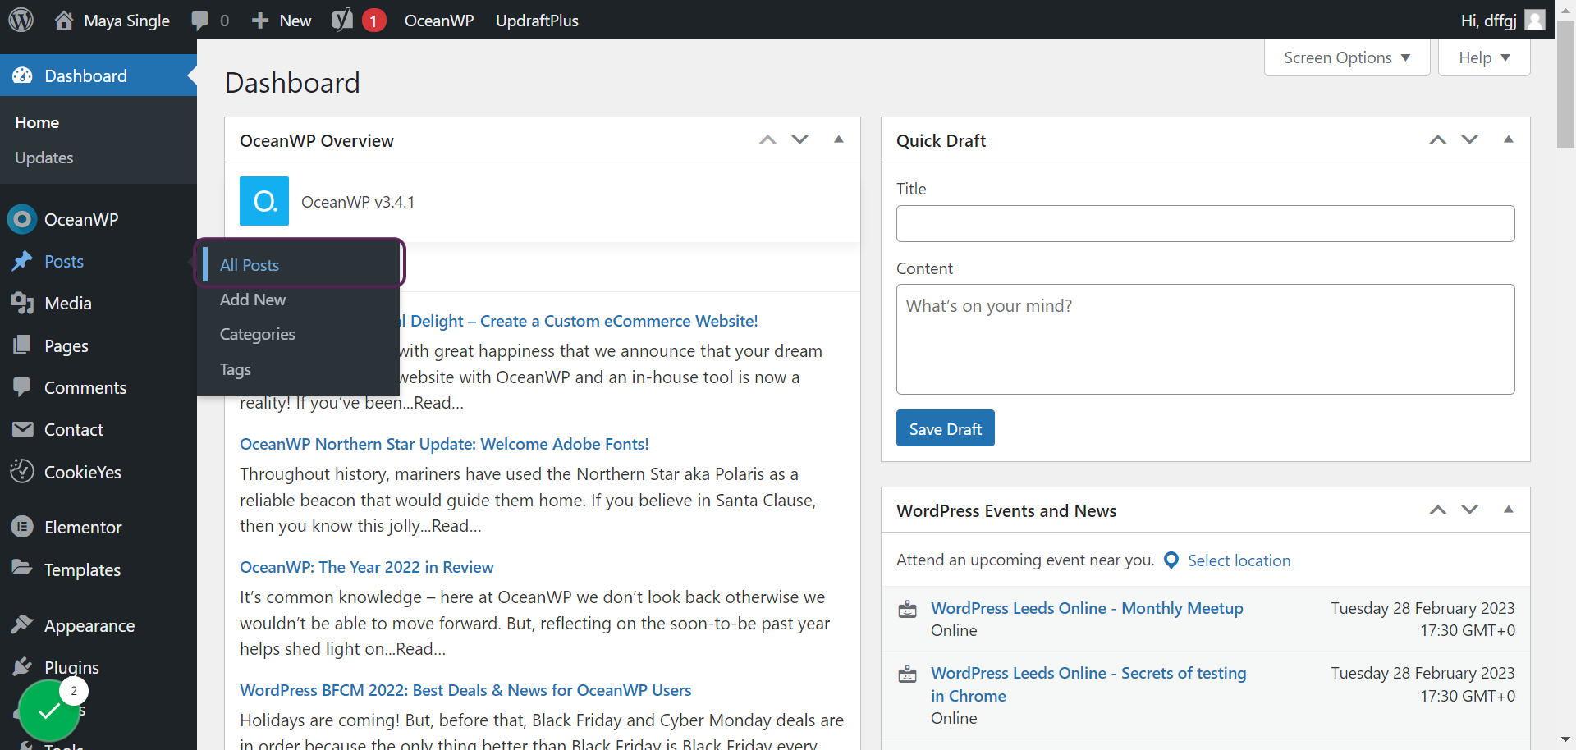Open WordPress Leeds Online Monthly Meetup link
This screenshot has height=750, width=1576.
pos(1087,608)
